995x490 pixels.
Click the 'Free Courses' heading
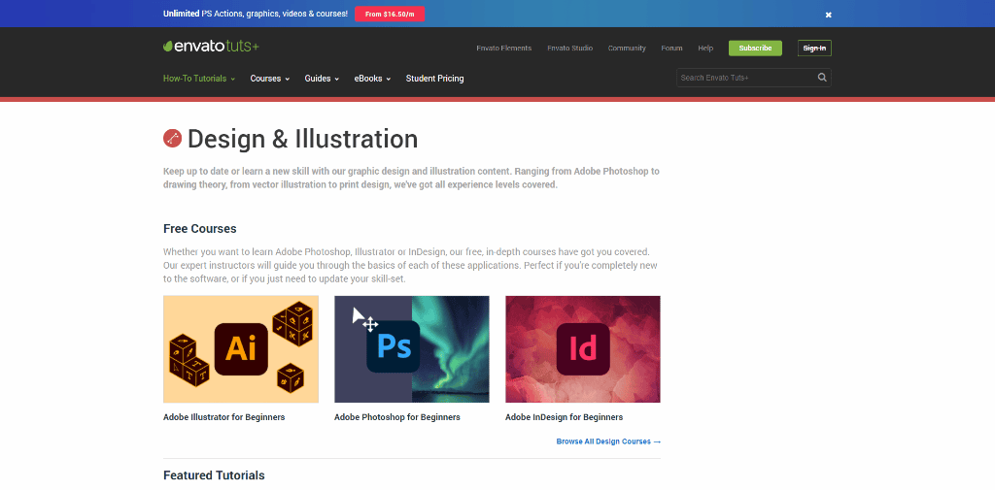pyautogui.click(x=200, y=229)
